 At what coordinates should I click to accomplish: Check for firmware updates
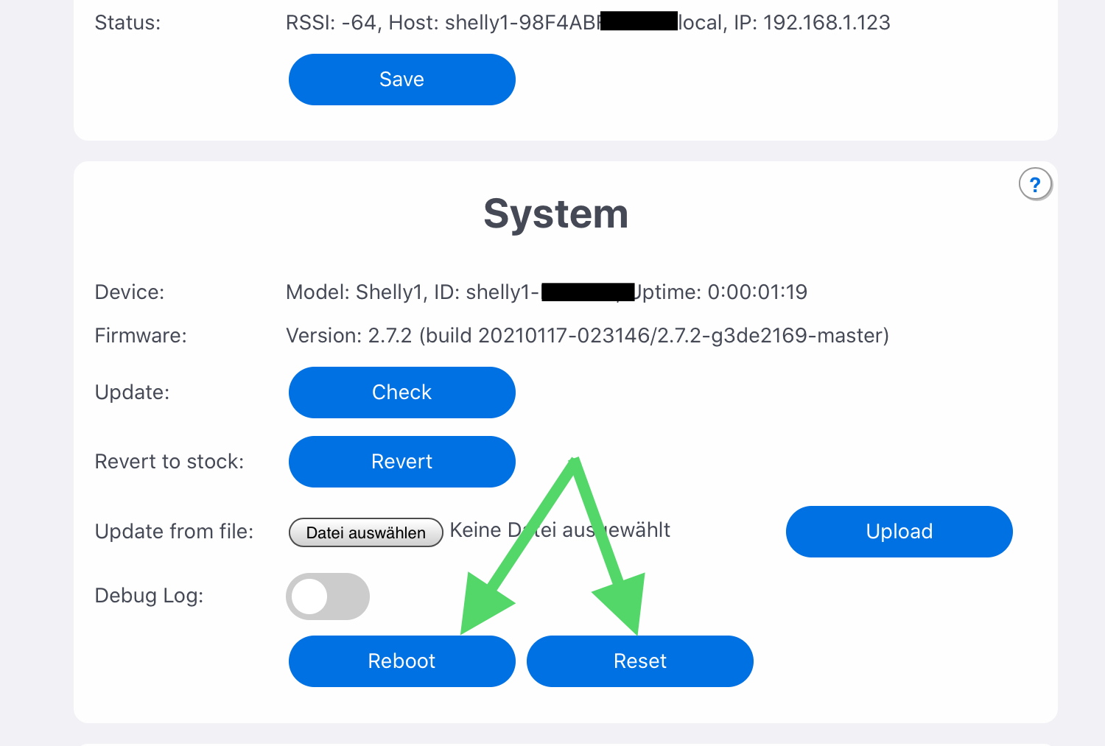(x=401, y=393)
